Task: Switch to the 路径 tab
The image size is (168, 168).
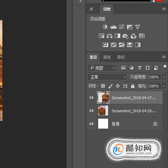Action: tap(121, 57)
